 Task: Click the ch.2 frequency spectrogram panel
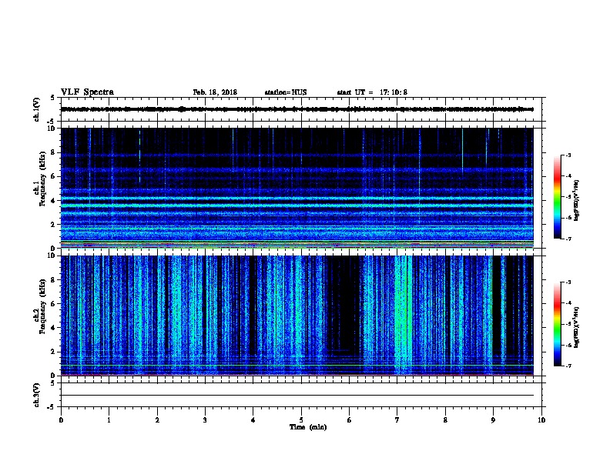[297, 316]
